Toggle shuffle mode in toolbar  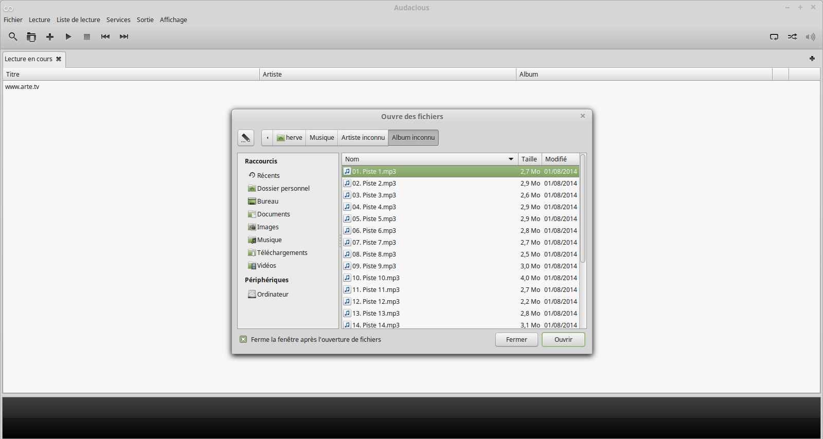[x=792, y=36]
